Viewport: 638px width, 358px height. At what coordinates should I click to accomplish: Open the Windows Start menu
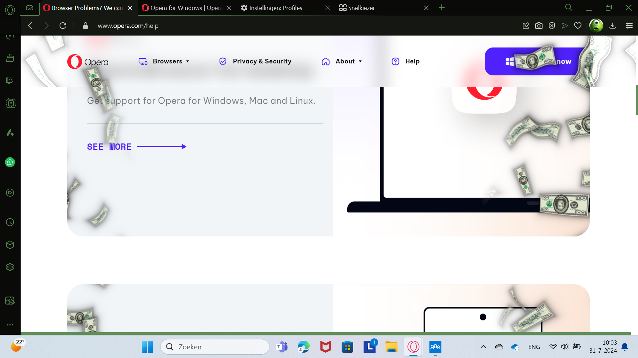click(147, 347)
